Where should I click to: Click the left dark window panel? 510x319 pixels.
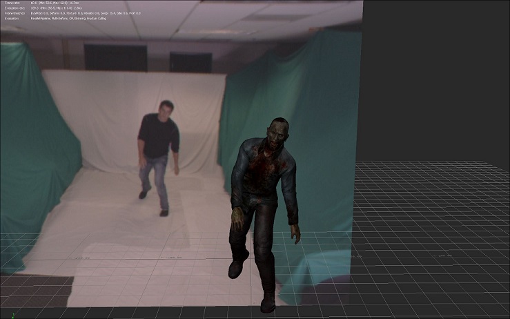(115, 57)
